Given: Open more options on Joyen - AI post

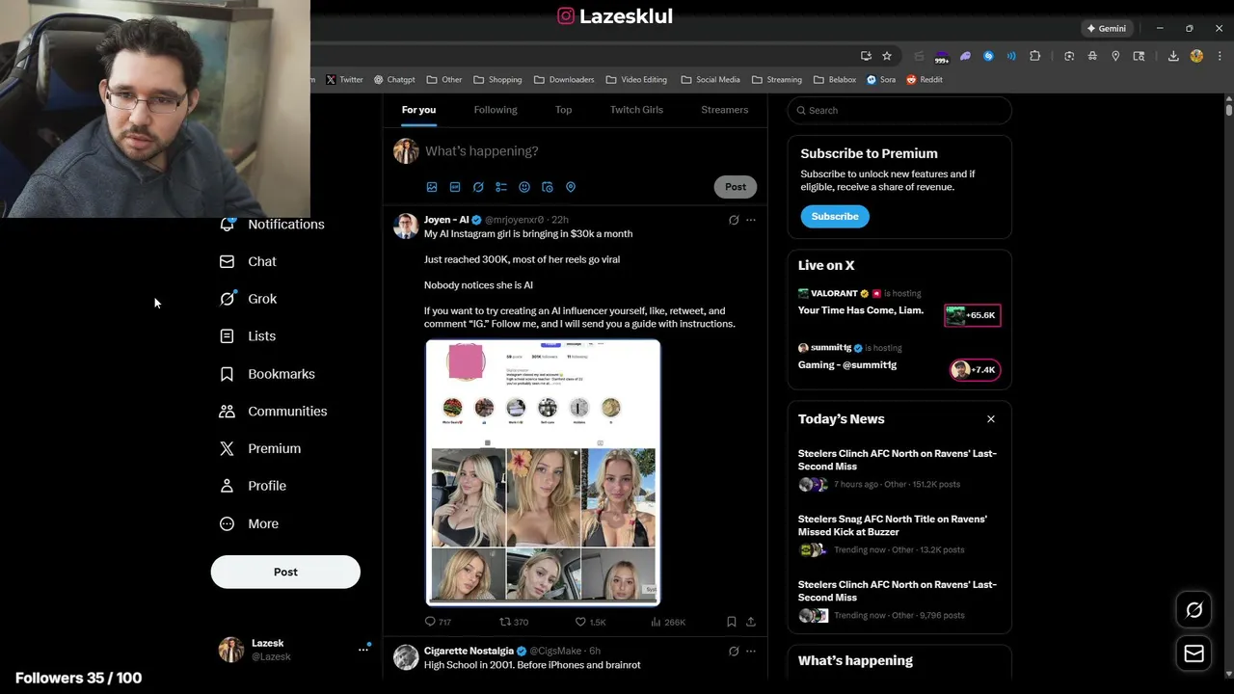Looking at the screenshot, I should (x=751, y=220).
